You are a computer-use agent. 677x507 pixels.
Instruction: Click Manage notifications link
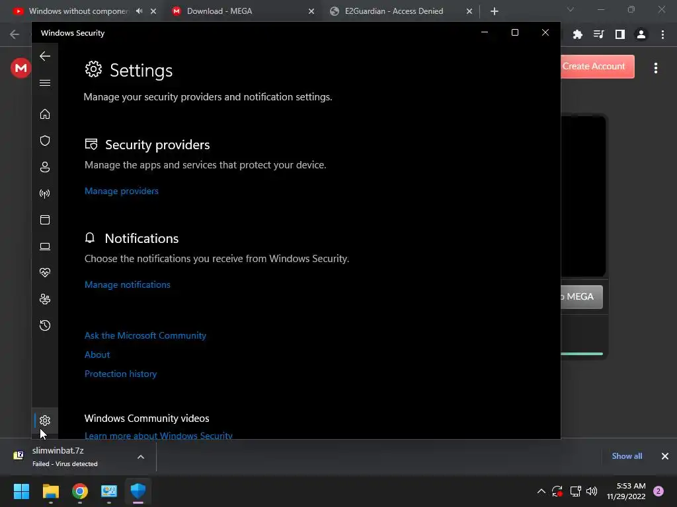pos(128,285)
